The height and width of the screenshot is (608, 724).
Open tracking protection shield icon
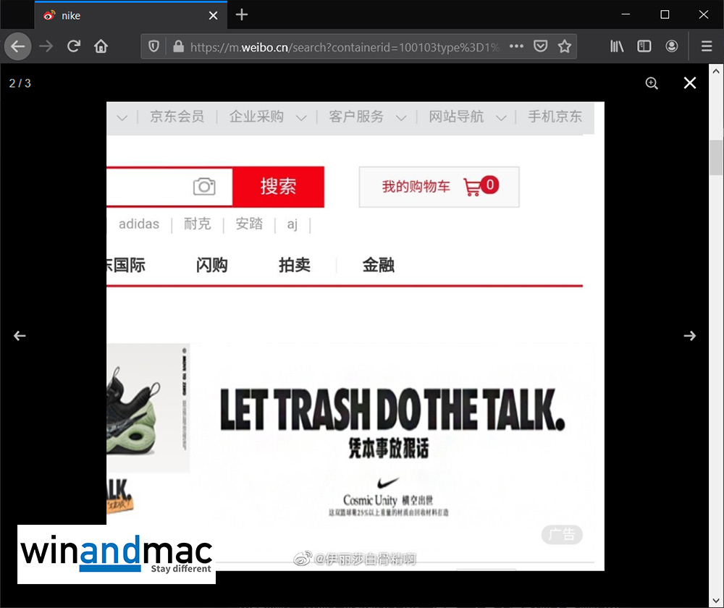click(x=153, y=46)
